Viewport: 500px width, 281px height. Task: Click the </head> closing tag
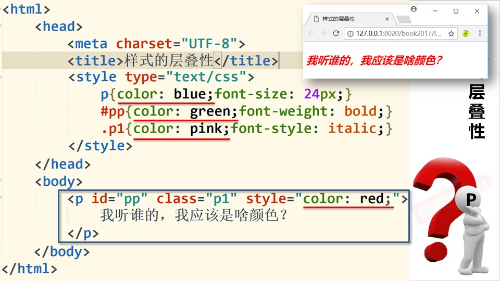coord(63,164)
